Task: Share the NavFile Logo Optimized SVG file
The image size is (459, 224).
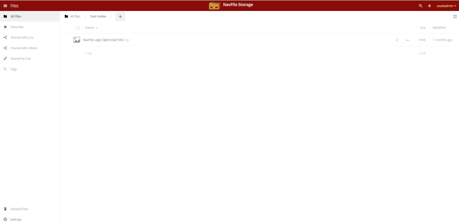Action: click(397, 40)
